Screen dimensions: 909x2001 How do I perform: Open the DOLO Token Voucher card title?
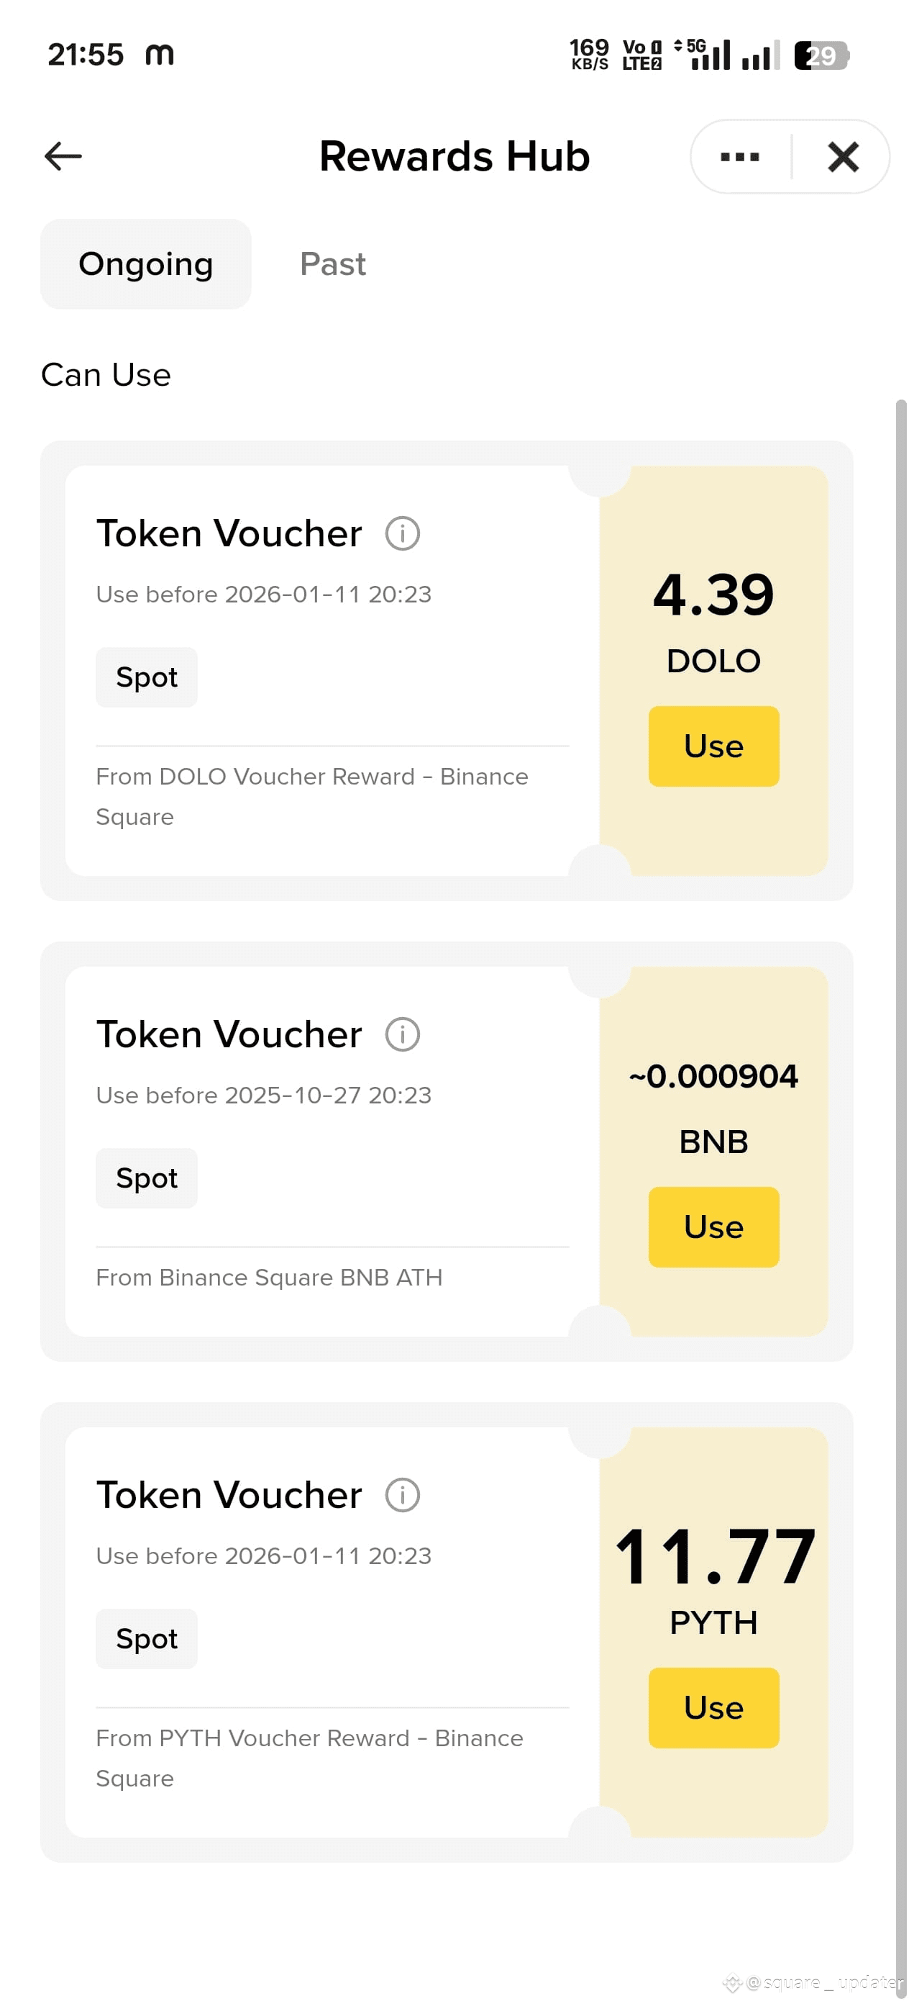[x=229, y=533]
